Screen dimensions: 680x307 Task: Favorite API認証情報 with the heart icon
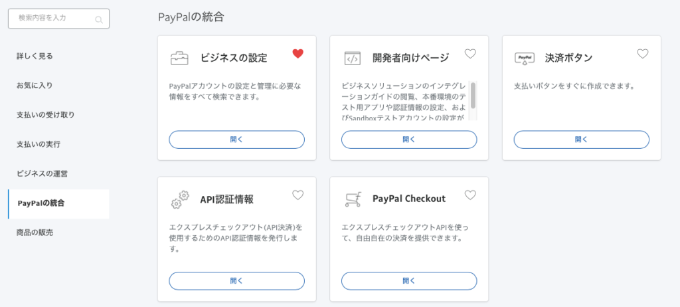298,195
